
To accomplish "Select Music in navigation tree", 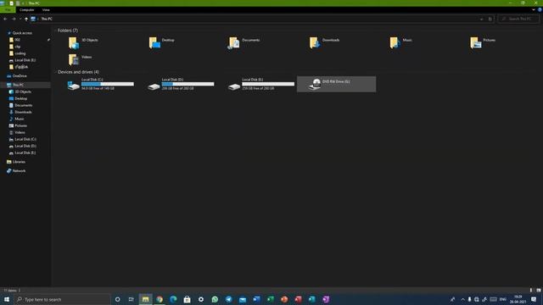I will pos(20,119).
